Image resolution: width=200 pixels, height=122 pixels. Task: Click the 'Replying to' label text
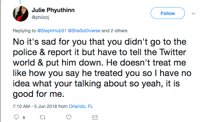coord(24,31)
